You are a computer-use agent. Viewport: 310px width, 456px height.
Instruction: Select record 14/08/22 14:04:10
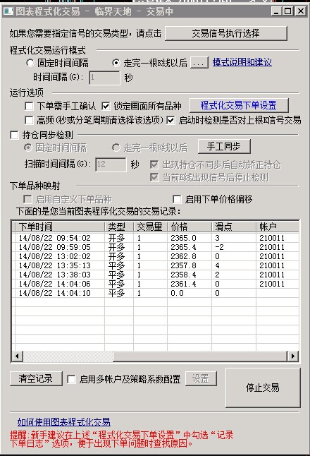(x=156, y=293)
